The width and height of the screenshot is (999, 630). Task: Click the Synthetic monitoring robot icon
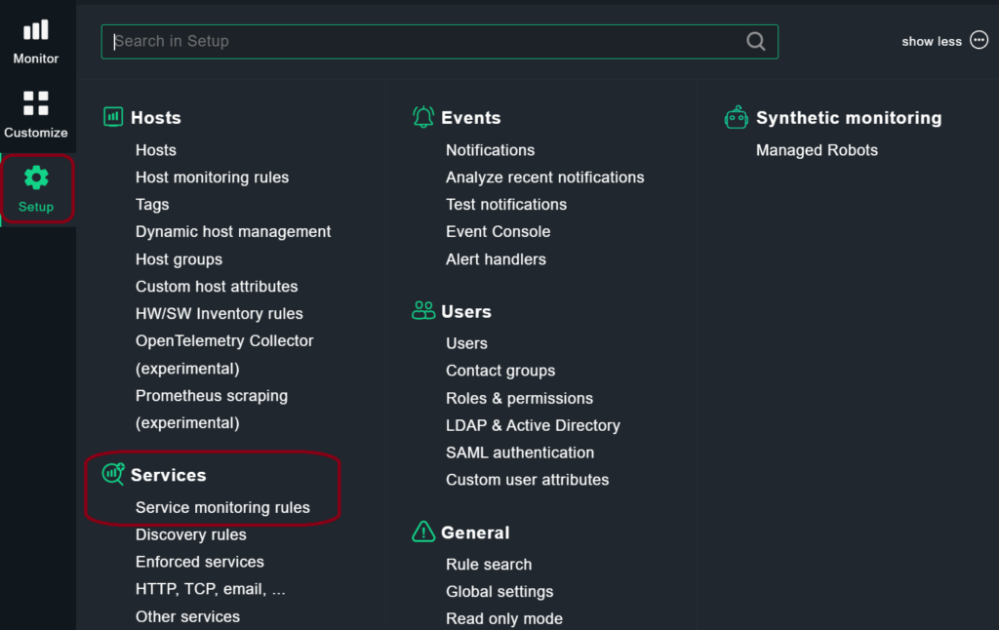point(737,116)
